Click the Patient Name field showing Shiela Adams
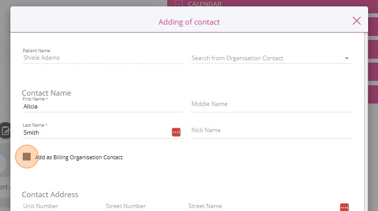 [x=102, y=57]
